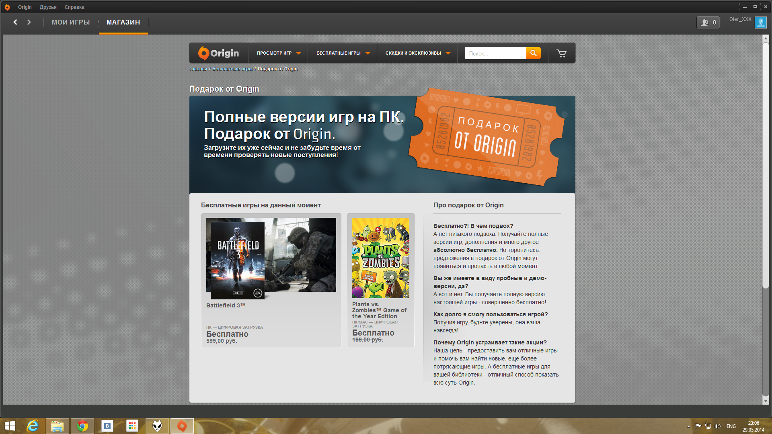Switch to the МОИ ИГРЫ tab
Screen dimensions: 772x434
tap(71, 22)
